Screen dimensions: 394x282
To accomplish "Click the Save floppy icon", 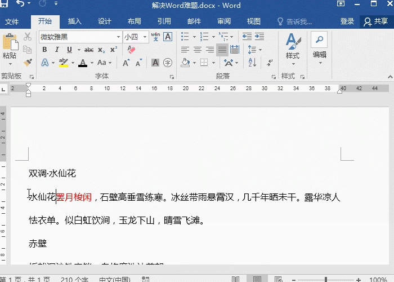I will click(x=5, y=3).
